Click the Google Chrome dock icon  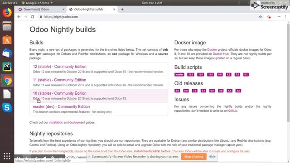pyautogui.click(x=7, y=81)
